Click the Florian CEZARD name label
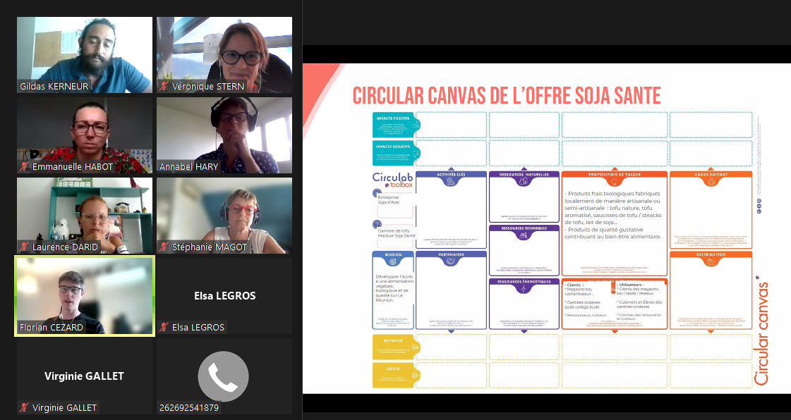This screenshot has height=420, width=791. [x=52, y=327]
